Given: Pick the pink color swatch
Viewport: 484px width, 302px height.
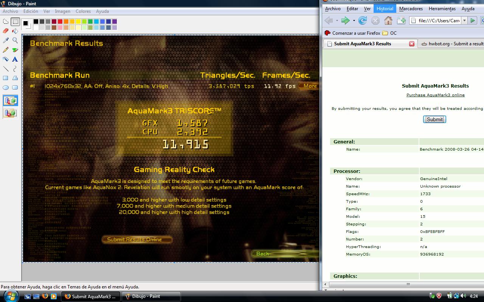Looking at the screenshot, I should click(60, 28).
